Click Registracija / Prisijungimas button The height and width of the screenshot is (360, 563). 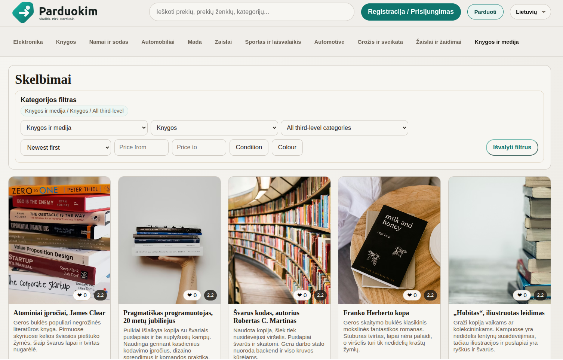pyautogui.click(x=411, y=12)
